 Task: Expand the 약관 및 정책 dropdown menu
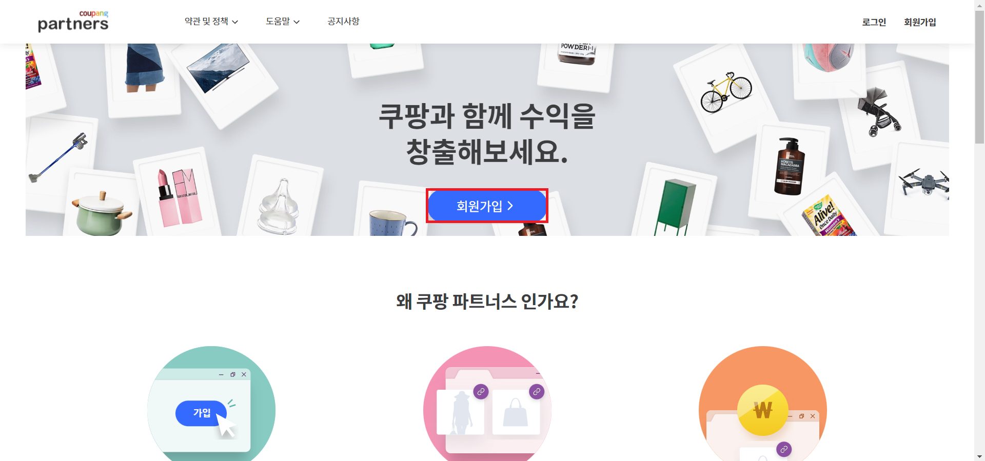[x=211, y=22]
